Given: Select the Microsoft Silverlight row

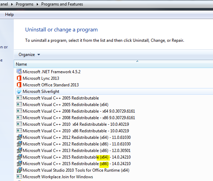Looking at the screenshot, I should (x=114, y=92).
